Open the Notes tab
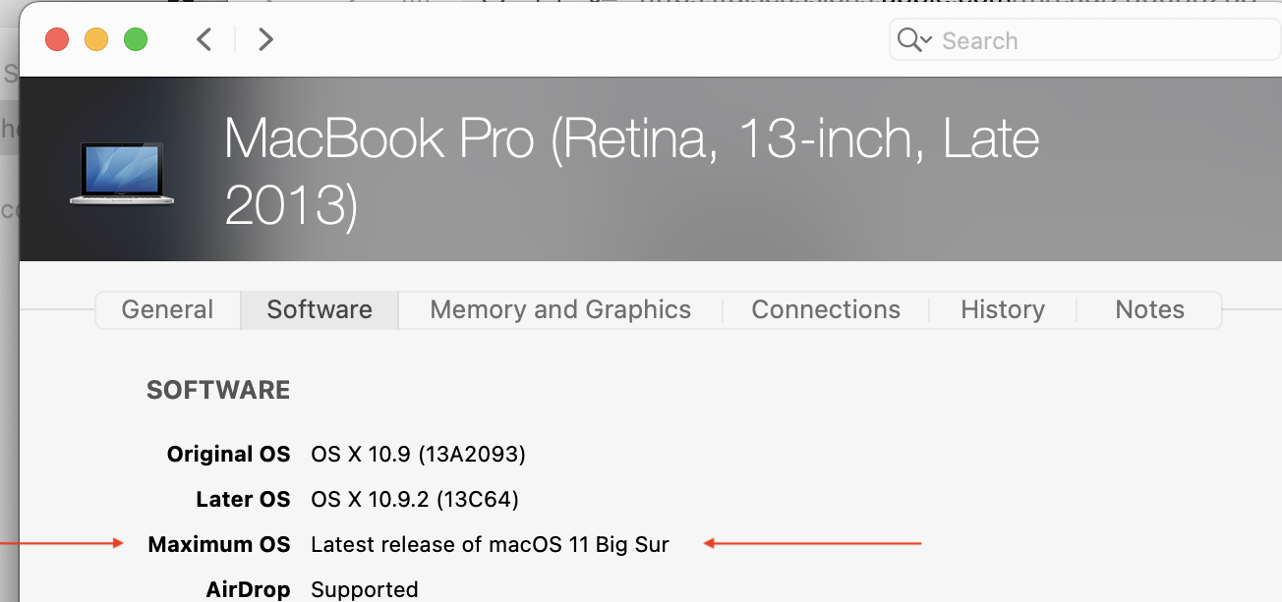This screenshot has width=1282, height=602. [x=1149, y=310]
